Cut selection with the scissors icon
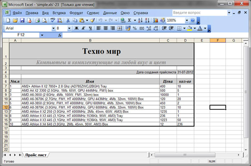The image size is (251, 166). click(68, 21)
